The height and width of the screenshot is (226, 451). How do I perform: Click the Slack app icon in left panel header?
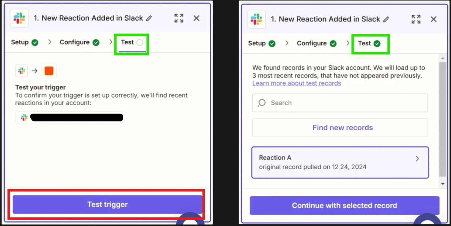(19, 18)
